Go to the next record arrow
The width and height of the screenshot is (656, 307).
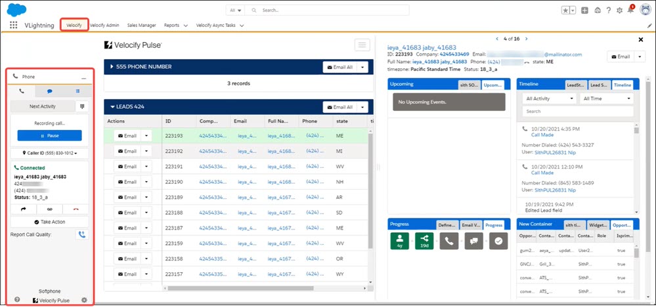526,39
